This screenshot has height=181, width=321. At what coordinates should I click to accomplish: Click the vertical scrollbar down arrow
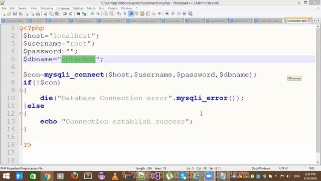click(x=318, y=162)
